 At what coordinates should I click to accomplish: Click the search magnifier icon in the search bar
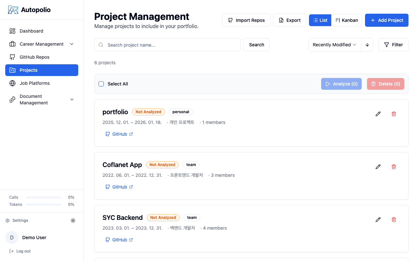(101, 45)
